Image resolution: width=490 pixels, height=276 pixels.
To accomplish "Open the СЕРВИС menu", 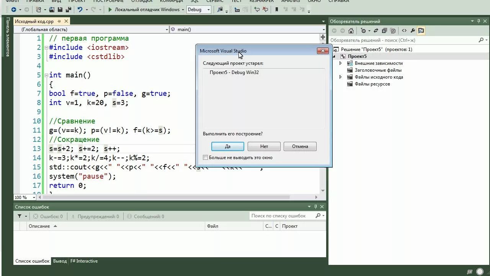I will (x=215, y=1).
